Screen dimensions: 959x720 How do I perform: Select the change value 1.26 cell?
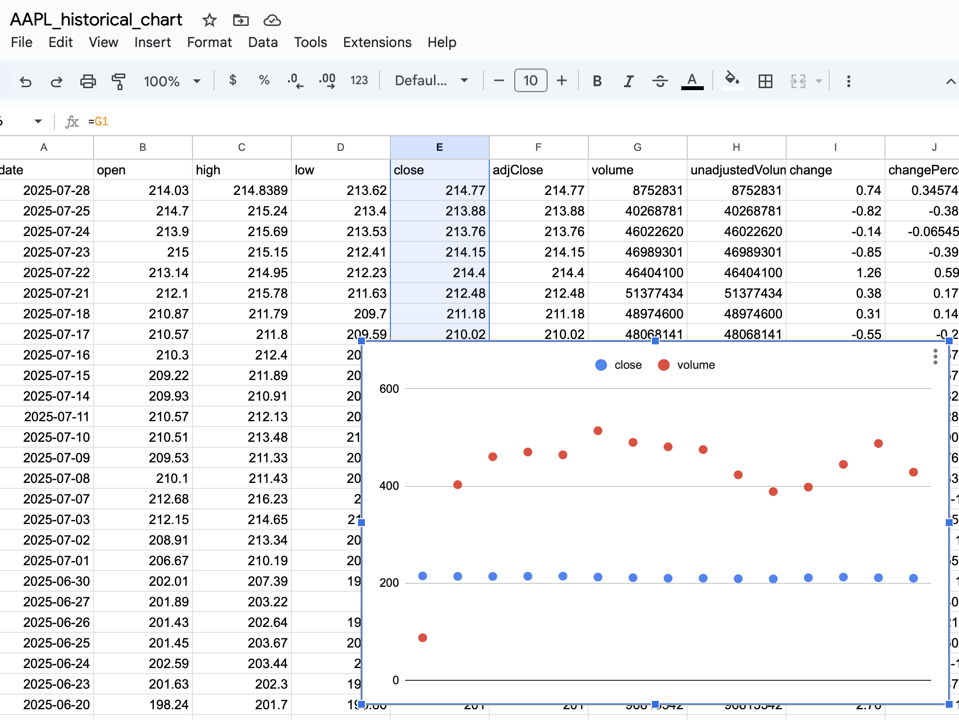[835, 273]
